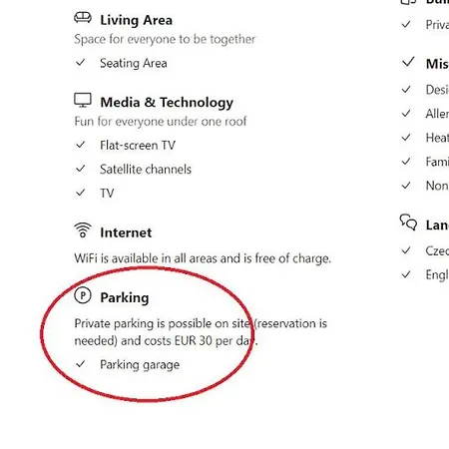Select the Parking section heading
This screenshot has height=449, width=449.
125,297
